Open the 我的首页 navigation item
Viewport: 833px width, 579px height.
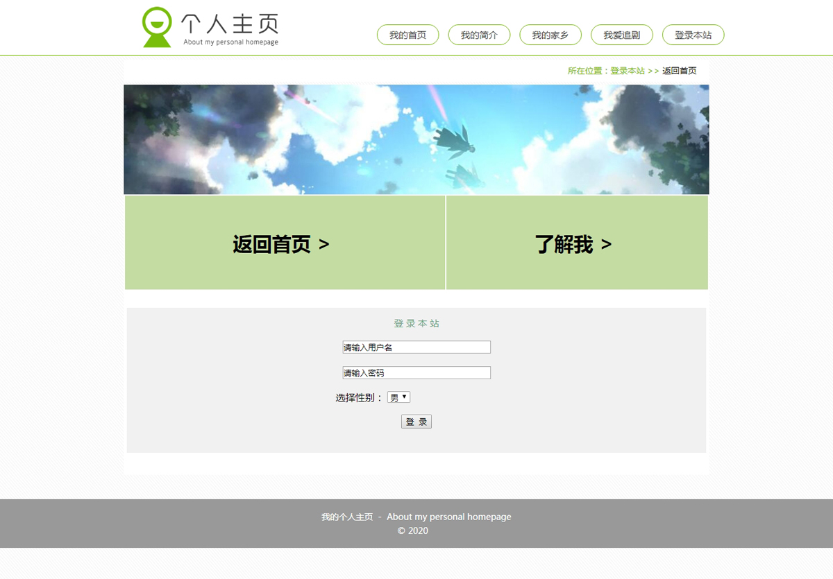(x=407, y=35)
